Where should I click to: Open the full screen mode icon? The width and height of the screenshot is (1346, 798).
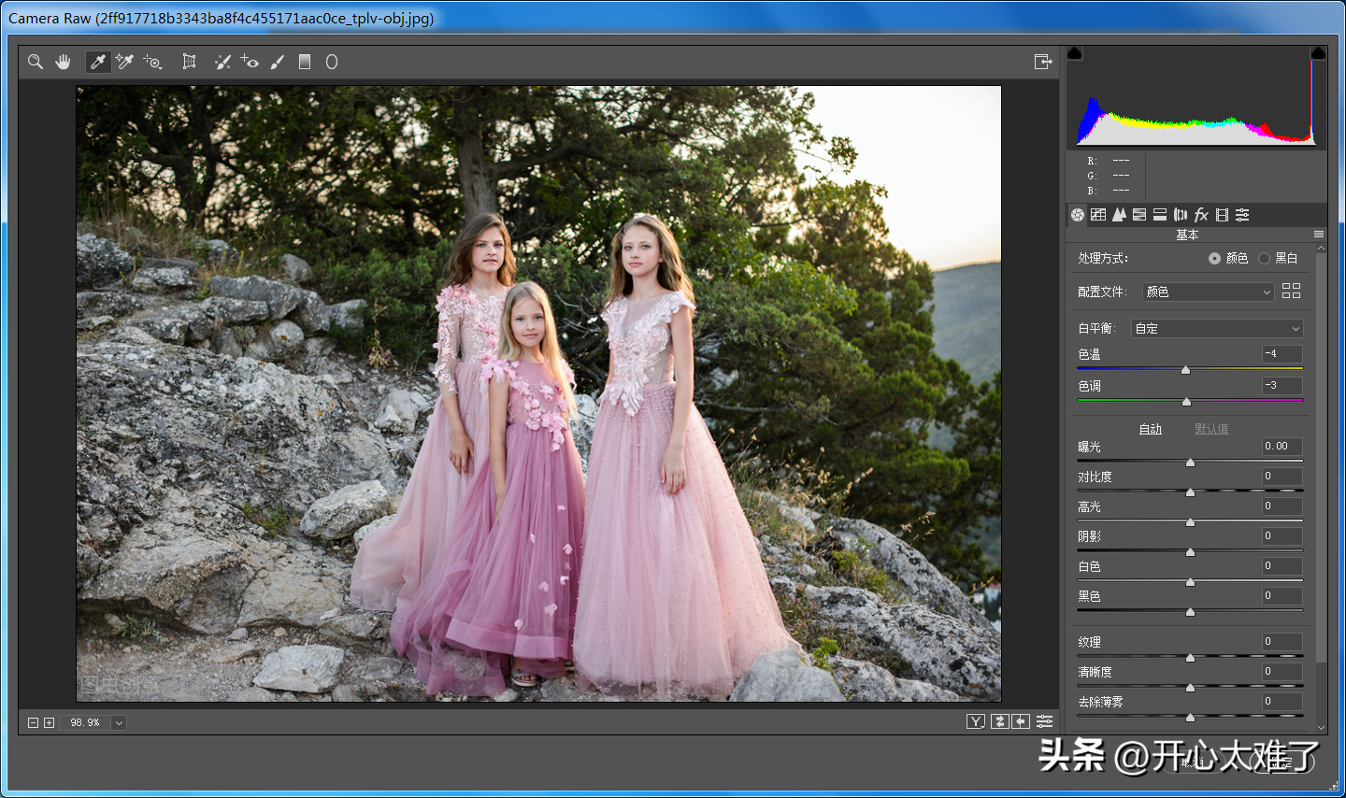1043,62
